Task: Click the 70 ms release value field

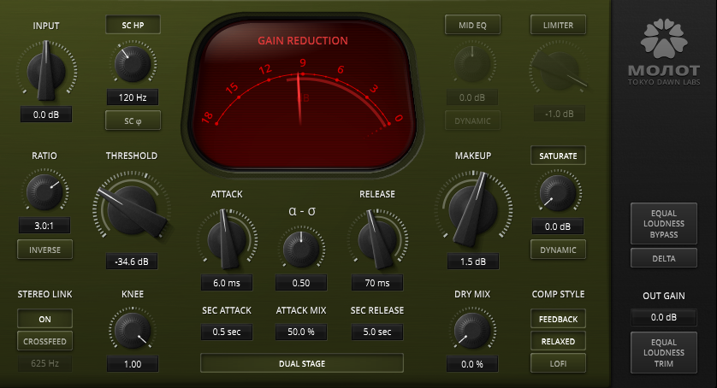Action: 377,283
